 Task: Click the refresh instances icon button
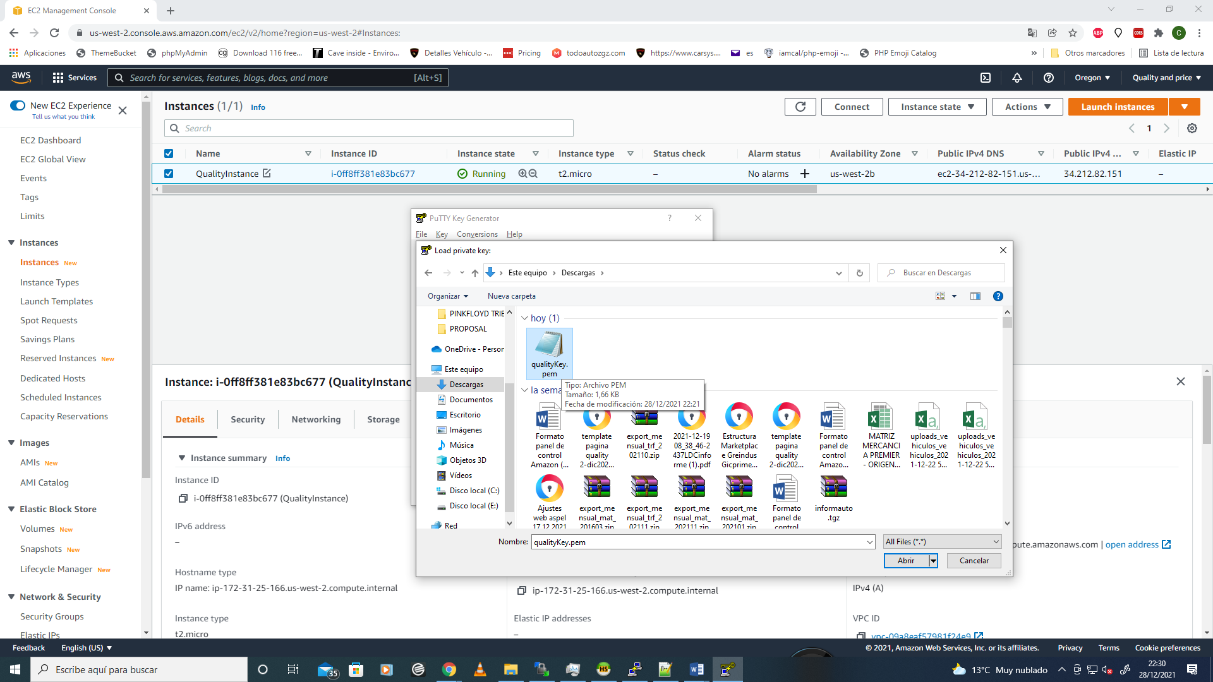click(x=800, y=107)
